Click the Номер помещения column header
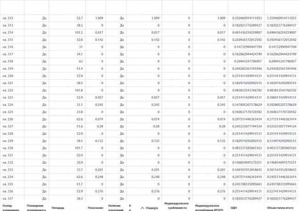The width and height of the screenshot is (299, 211). (11, 208)
